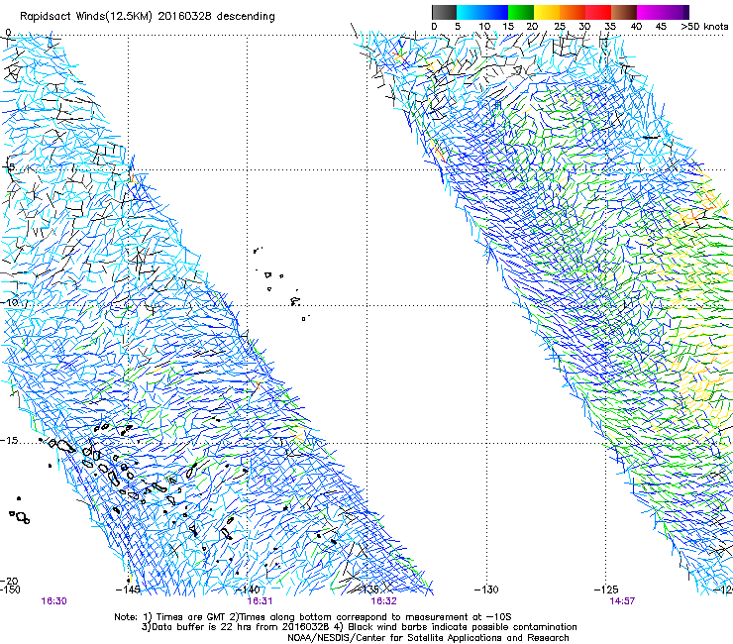Click the title 'Rapidscat Winds(12.5KM) 20160328 descending'

click(148, 17)
